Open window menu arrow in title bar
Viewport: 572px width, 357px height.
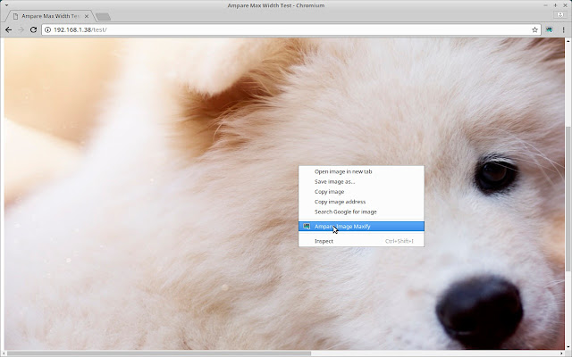(6, 5)
